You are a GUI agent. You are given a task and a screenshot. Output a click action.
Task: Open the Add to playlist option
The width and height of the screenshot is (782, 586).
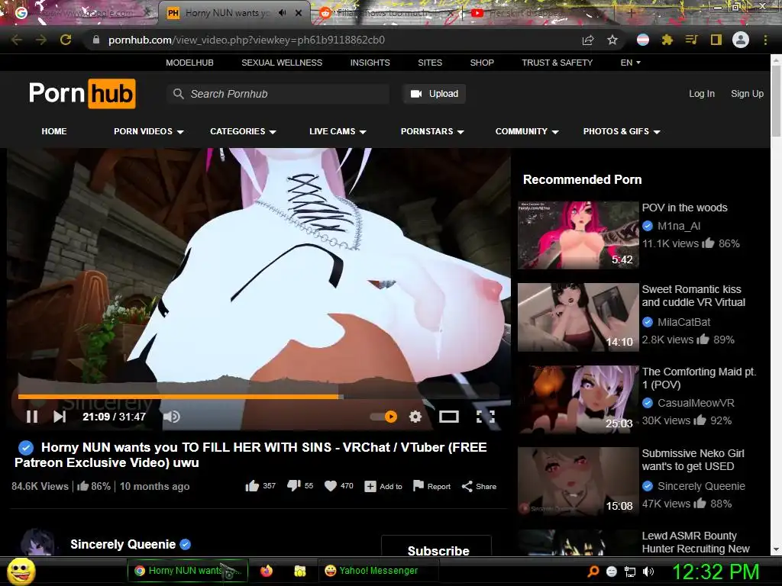pyautogui.click(x=383, y=486)
